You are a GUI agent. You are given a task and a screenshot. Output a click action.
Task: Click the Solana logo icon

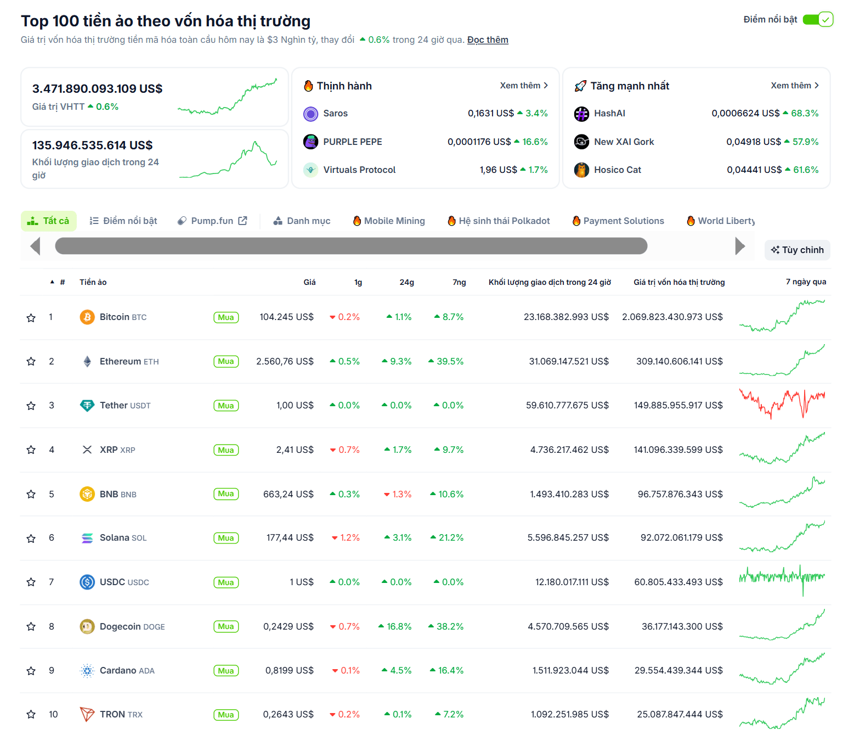(x=87, y=538)
